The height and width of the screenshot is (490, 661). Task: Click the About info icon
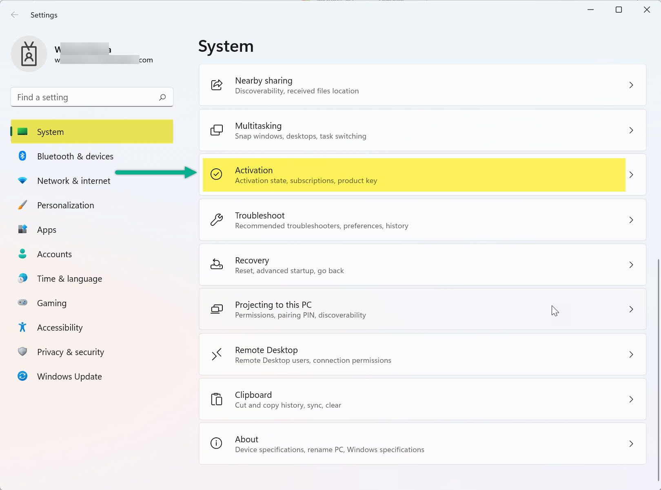click(216, 444)
